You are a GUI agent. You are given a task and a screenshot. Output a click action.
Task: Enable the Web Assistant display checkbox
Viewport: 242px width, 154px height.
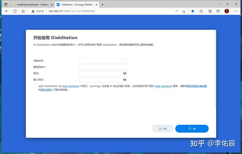[35, 86]
